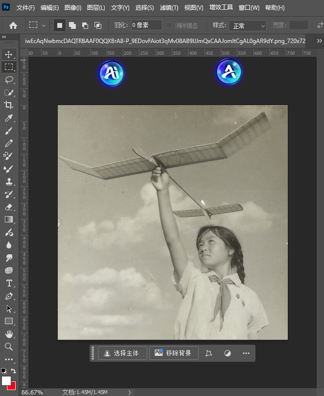Select the Horizontal Type tool
This screenshot has width=324, height=396.
[x=9, y=283]
